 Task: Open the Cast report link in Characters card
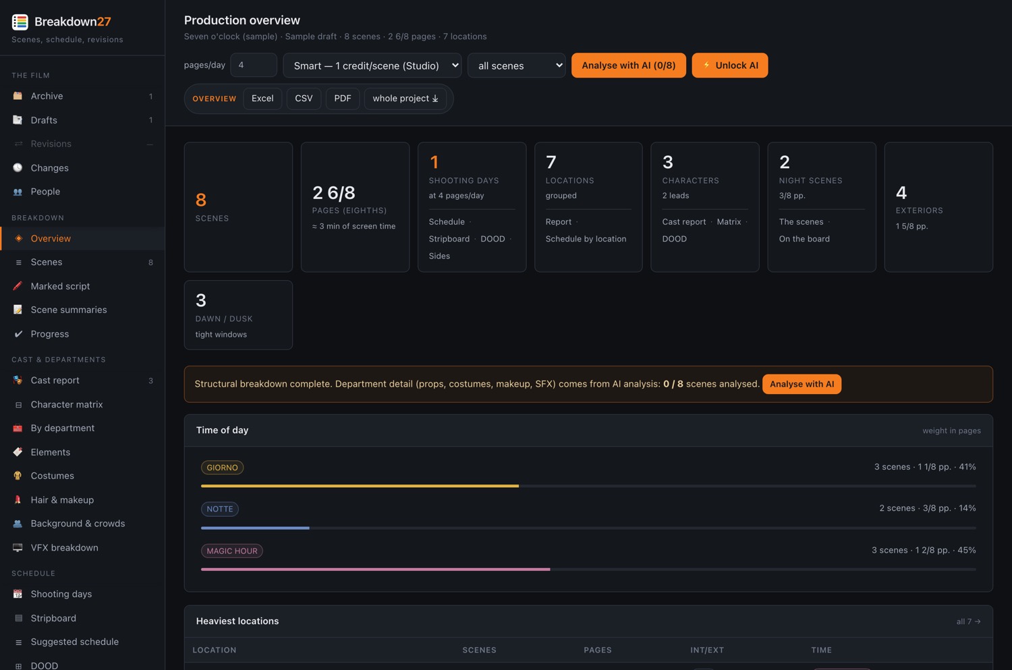(684, 222)
